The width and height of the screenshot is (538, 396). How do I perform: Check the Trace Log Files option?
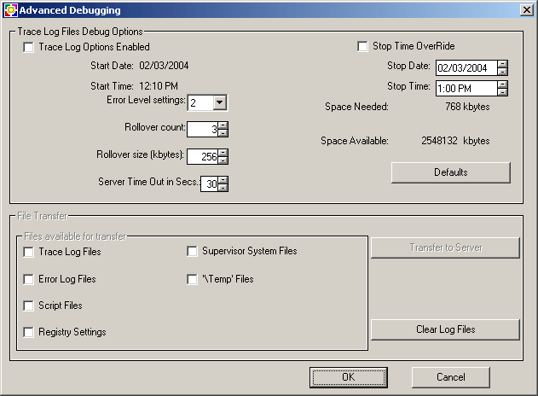click(28, 252)
